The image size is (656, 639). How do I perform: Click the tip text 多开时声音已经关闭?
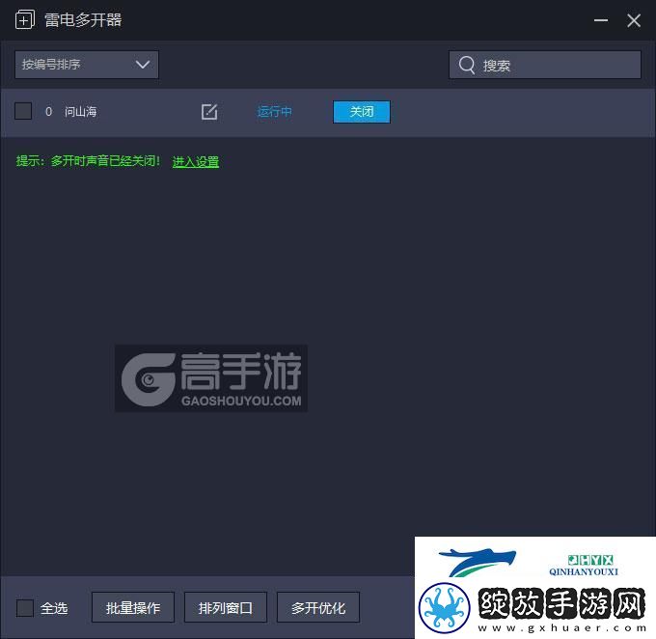click(105, 161)
